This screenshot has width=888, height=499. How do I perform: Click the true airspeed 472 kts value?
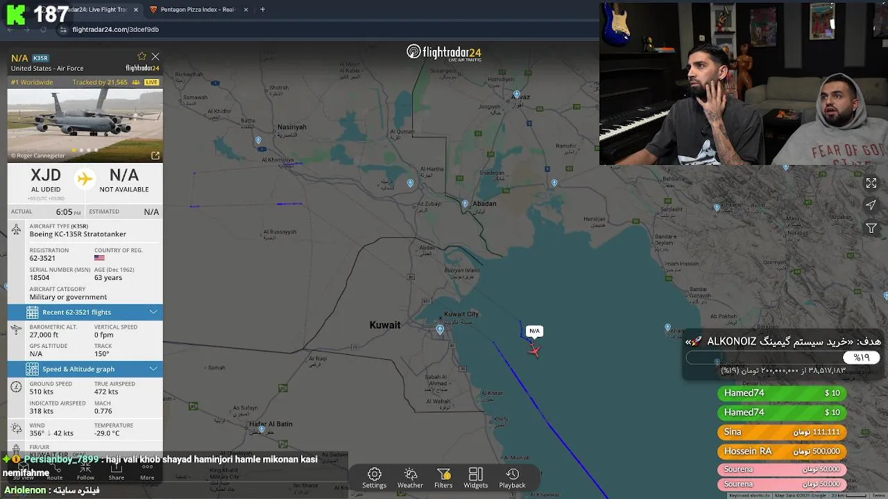106,392
